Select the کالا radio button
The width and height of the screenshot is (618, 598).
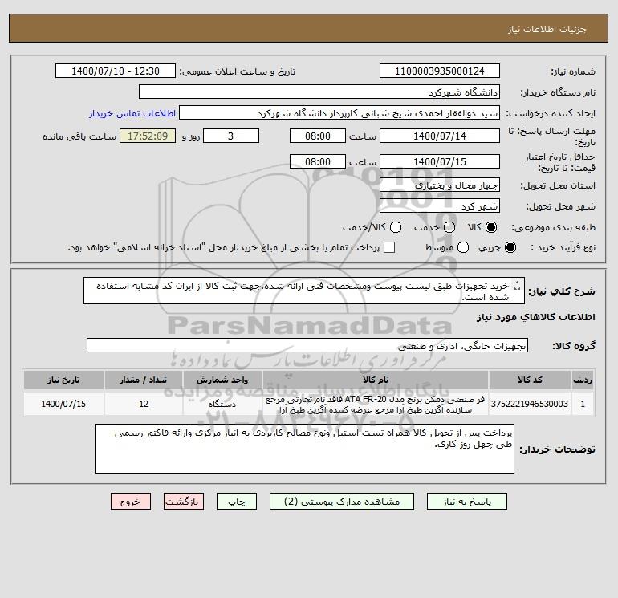[x=491, y=227]
